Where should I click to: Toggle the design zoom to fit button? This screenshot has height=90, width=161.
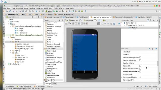point(99,24)
